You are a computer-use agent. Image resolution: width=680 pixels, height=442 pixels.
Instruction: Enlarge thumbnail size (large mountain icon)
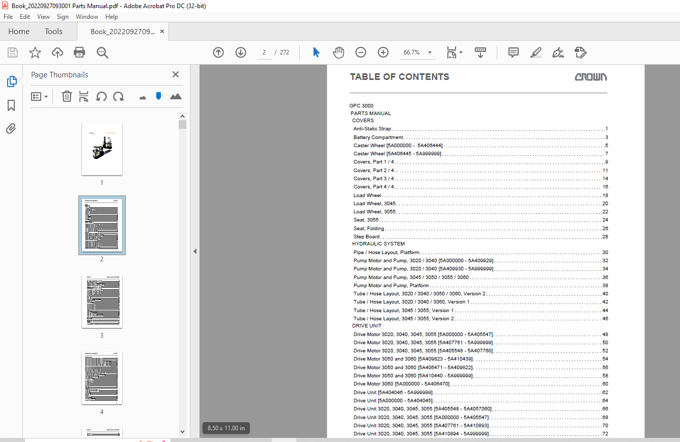click(x=176, y=96)
